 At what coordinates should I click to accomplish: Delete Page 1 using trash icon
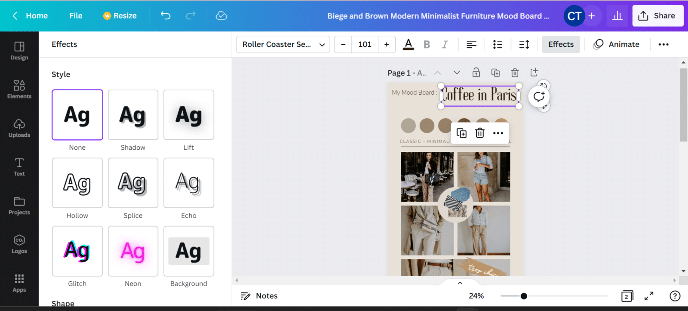515,72
